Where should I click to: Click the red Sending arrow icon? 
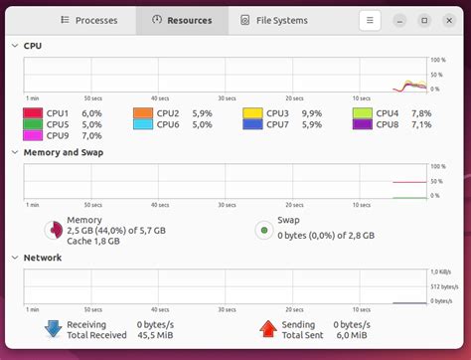(x=268, y=329)
